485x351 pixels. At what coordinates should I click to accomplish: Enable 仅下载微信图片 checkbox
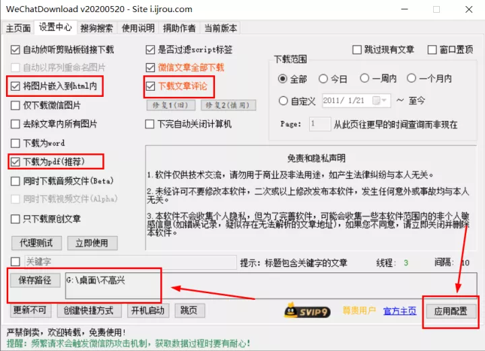[15, 106]
